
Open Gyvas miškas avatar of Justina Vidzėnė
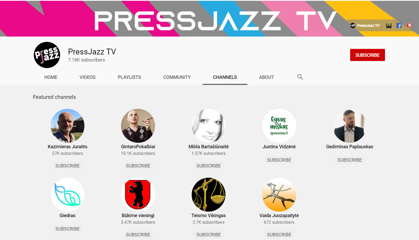point(279,126)
